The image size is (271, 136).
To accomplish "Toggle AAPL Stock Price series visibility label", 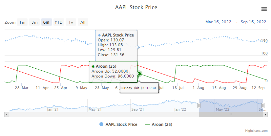I will click(x=121, y=125).
